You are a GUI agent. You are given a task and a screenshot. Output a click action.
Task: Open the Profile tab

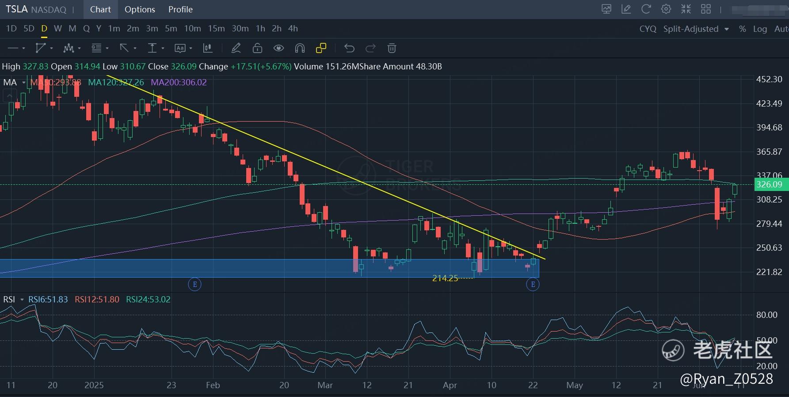(x=180, y=9)
